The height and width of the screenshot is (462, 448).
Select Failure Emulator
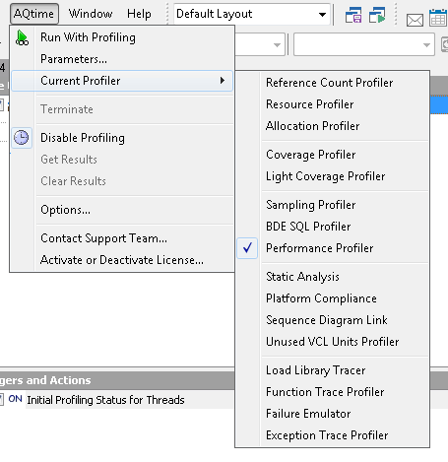coord(332,414)
